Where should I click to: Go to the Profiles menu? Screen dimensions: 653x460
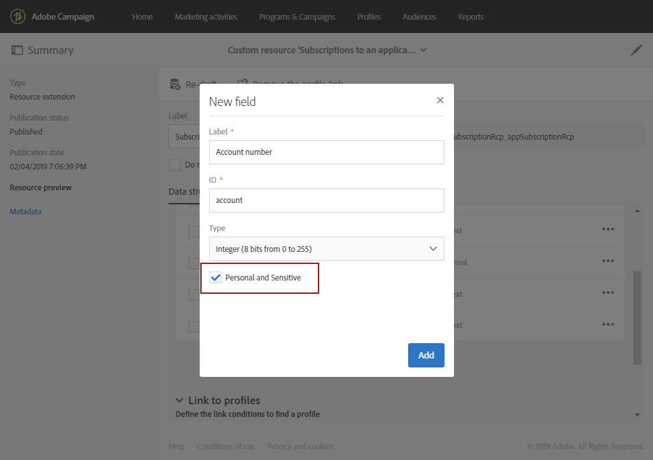tap(369, 16)
